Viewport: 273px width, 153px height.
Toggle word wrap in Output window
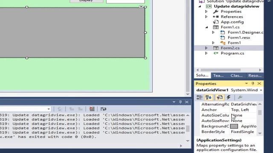(x=103, y=109)
